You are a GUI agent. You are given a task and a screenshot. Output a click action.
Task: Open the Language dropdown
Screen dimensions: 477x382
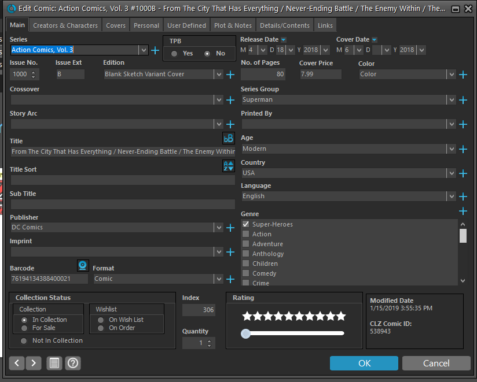452,196
